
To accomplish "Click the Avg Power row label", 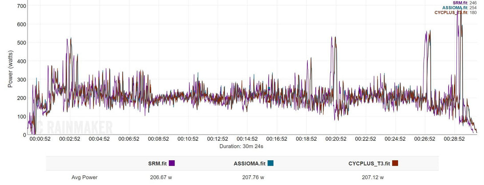I will (84, 177).
